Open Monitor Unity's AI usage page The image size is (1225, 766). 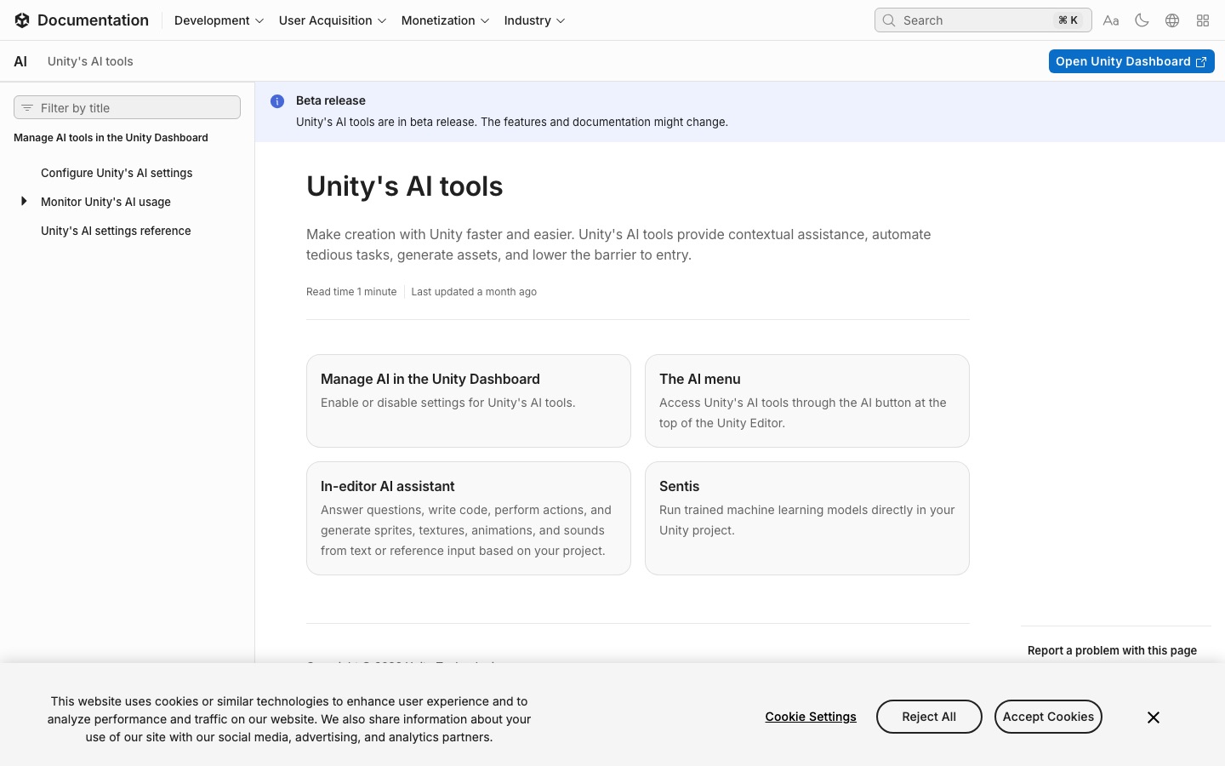click(x=105, y=202)
